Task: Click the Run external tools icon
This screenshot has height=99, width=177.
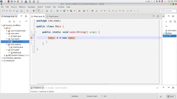Action: coord(71,11)
